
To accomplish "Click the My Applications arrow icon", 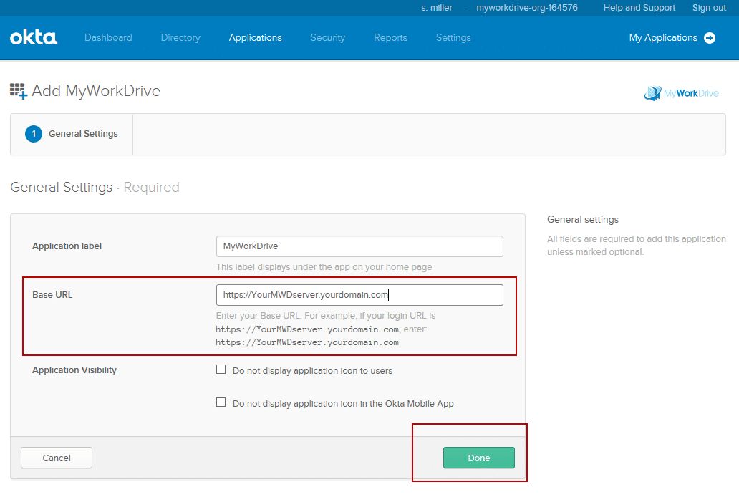I will pos(710,38).
